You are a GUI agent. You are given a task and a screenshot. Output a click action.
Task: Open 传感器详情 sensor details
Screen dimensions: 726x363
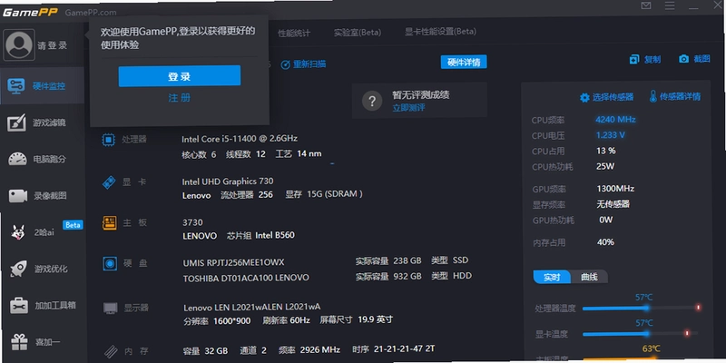point(675,96)
